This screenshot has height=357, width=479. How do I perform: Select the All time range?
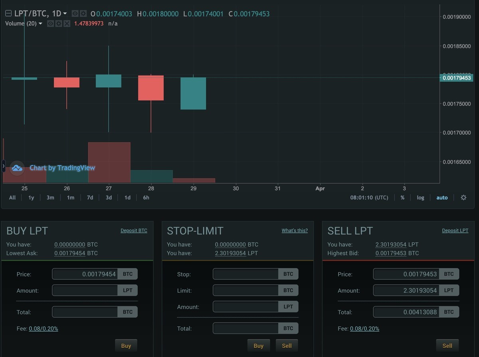[x=12, y=197]
